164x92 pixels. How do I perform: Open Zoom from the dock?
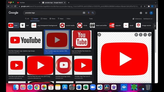click(x=93, y=87)
